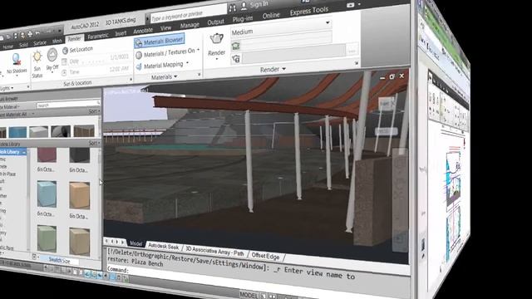Click the render region icon below the output file icon
Image resolution: width=532 pixels, height=299 pixels.
click(x=236, y=59)
